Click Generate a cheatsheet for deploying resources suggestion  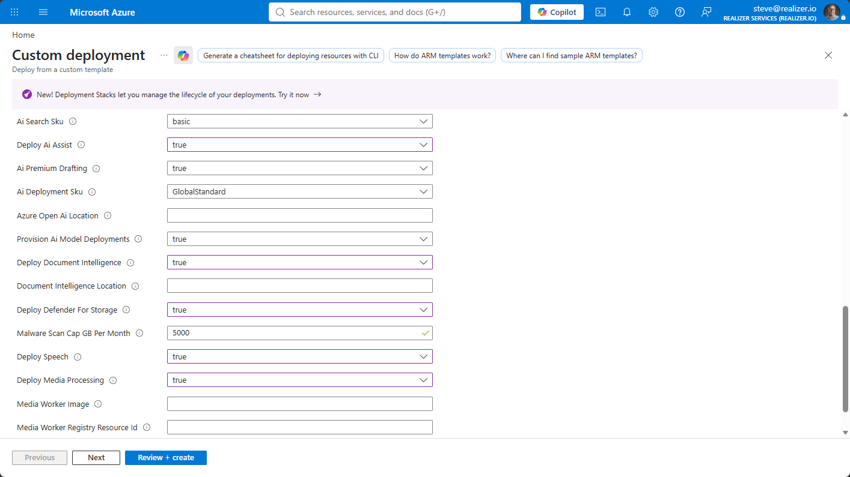[291, 56]
